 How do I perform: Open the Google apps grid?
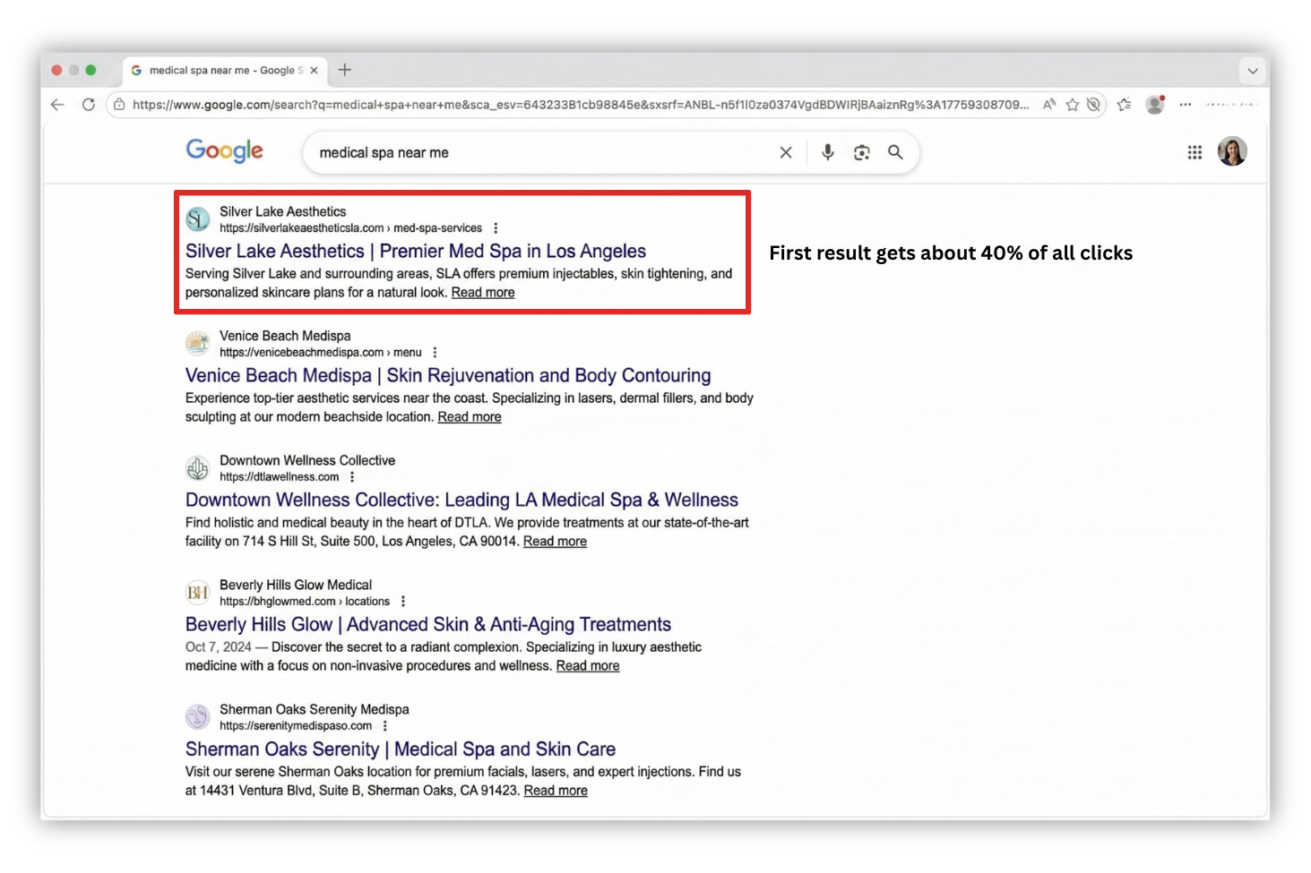(x=1195, y=152)
